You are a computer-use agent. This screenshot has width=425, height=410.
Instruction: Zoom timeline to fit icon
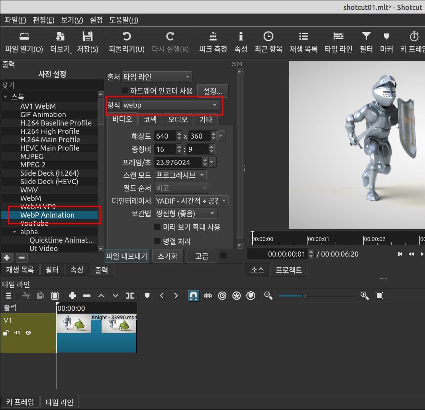click(x=379, y=296)
